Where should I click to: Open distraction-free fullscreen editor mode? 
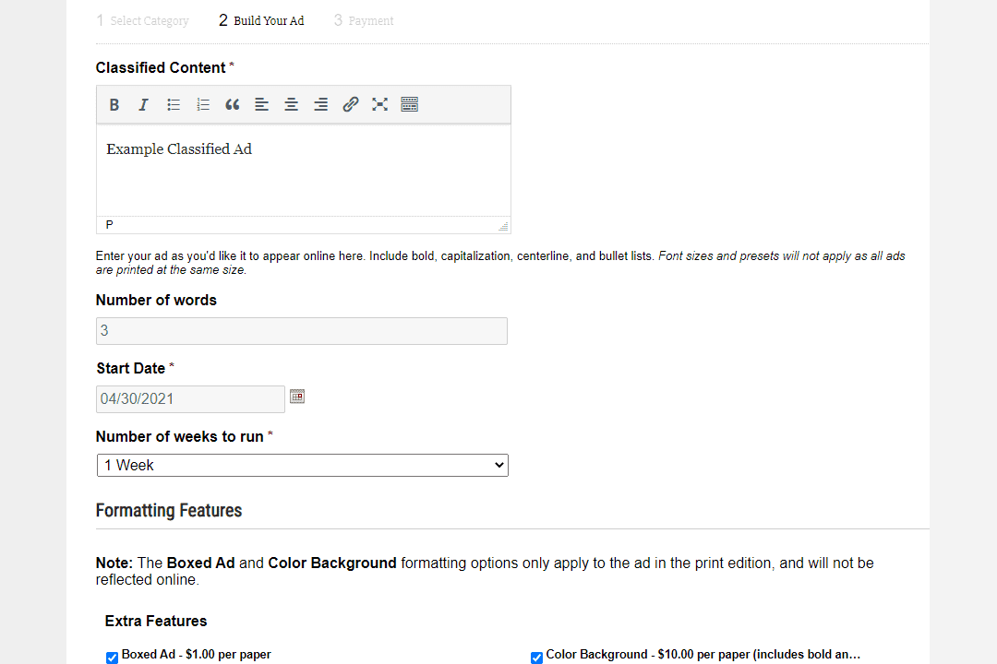tap(379, 105)
